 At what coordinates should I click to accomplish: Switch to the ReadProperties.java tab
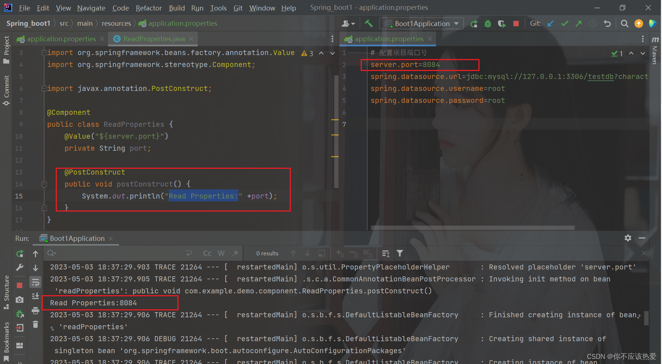[152, 39]
